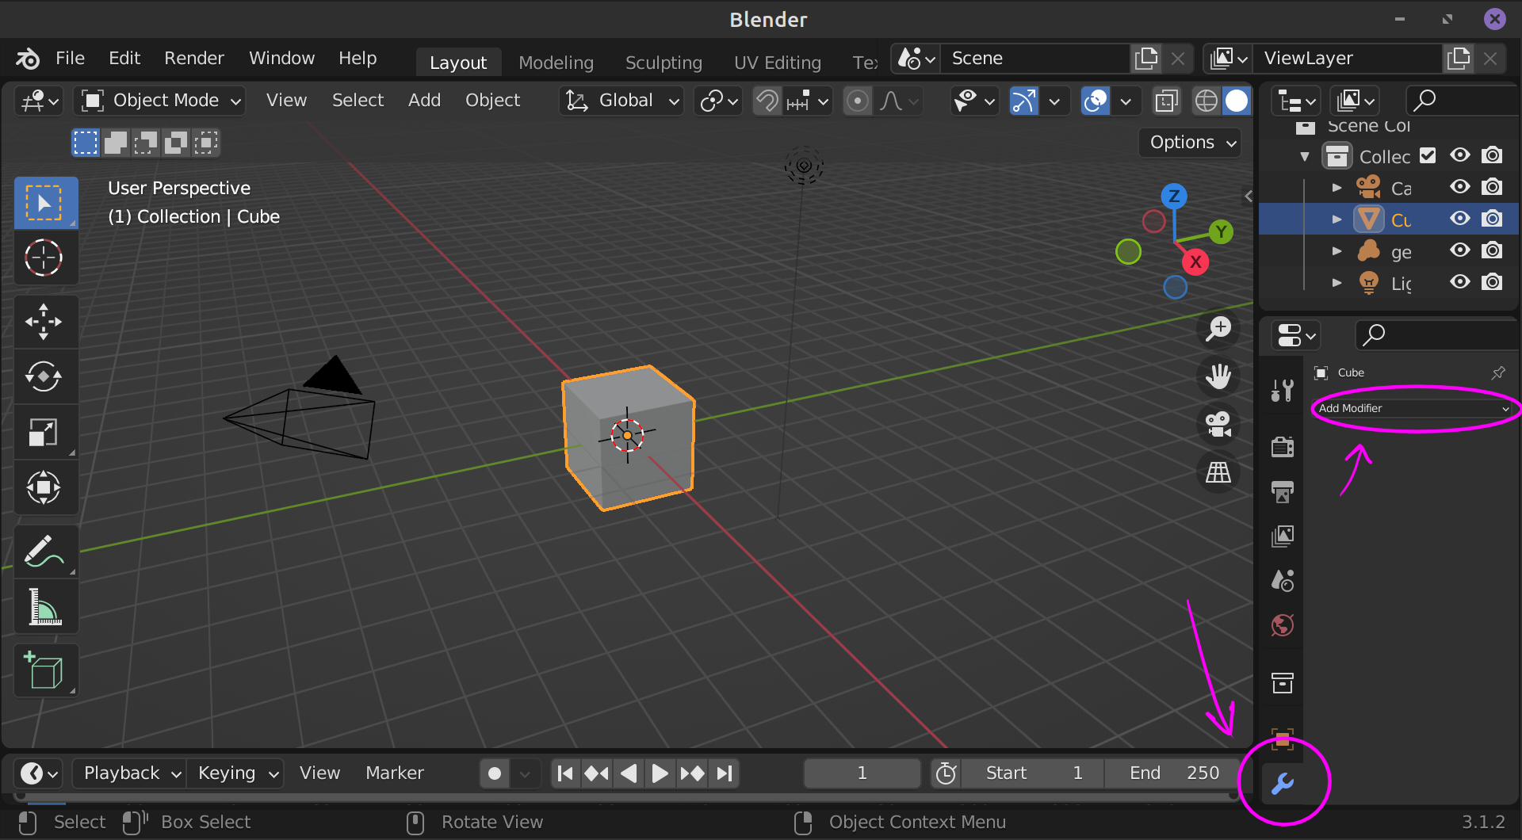Toggle proportional editing button
Image resolution: width=1522 pixels, height=840 pixels.
[x=857, y=101]
